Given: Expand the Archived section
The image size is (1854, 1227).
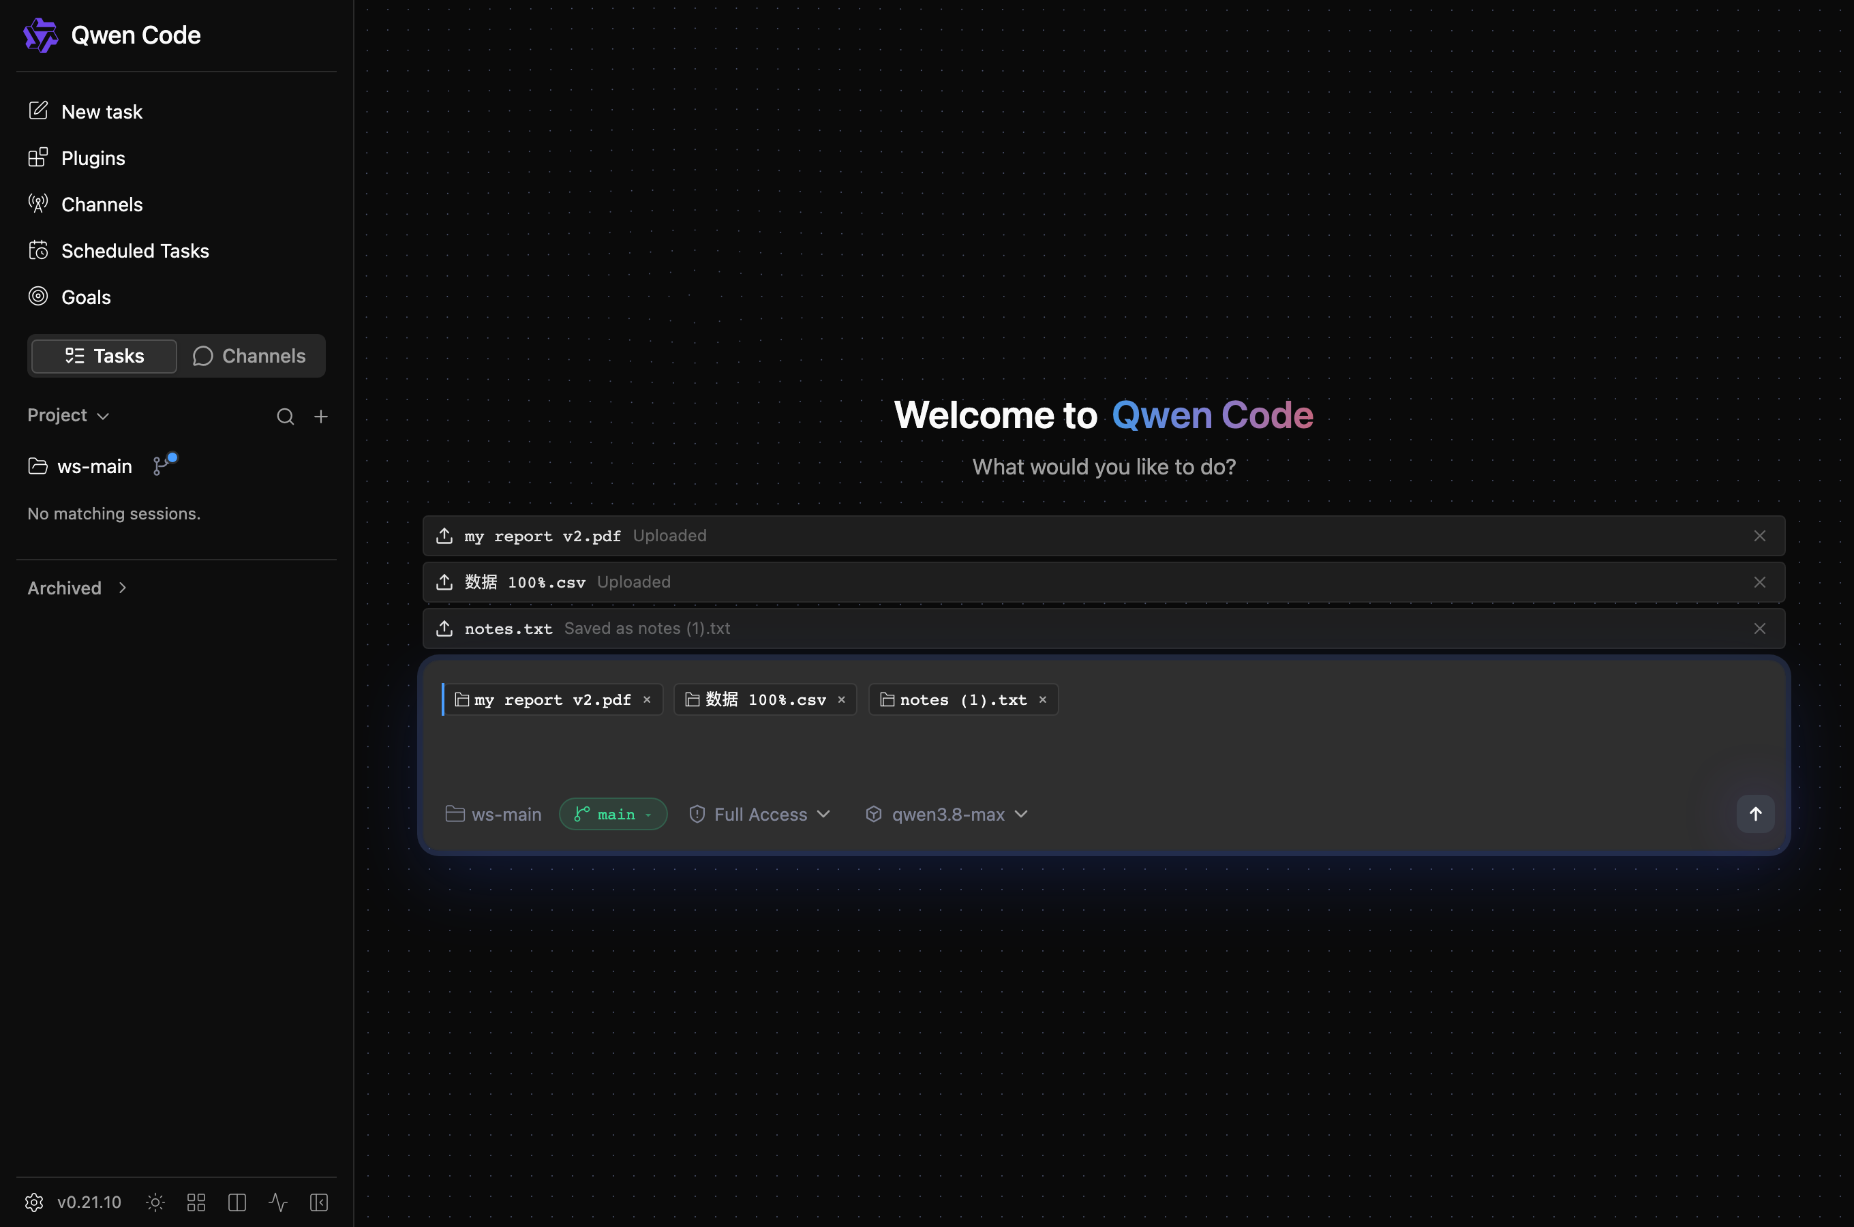Looking at the screenshot, I should coord(76,588).
